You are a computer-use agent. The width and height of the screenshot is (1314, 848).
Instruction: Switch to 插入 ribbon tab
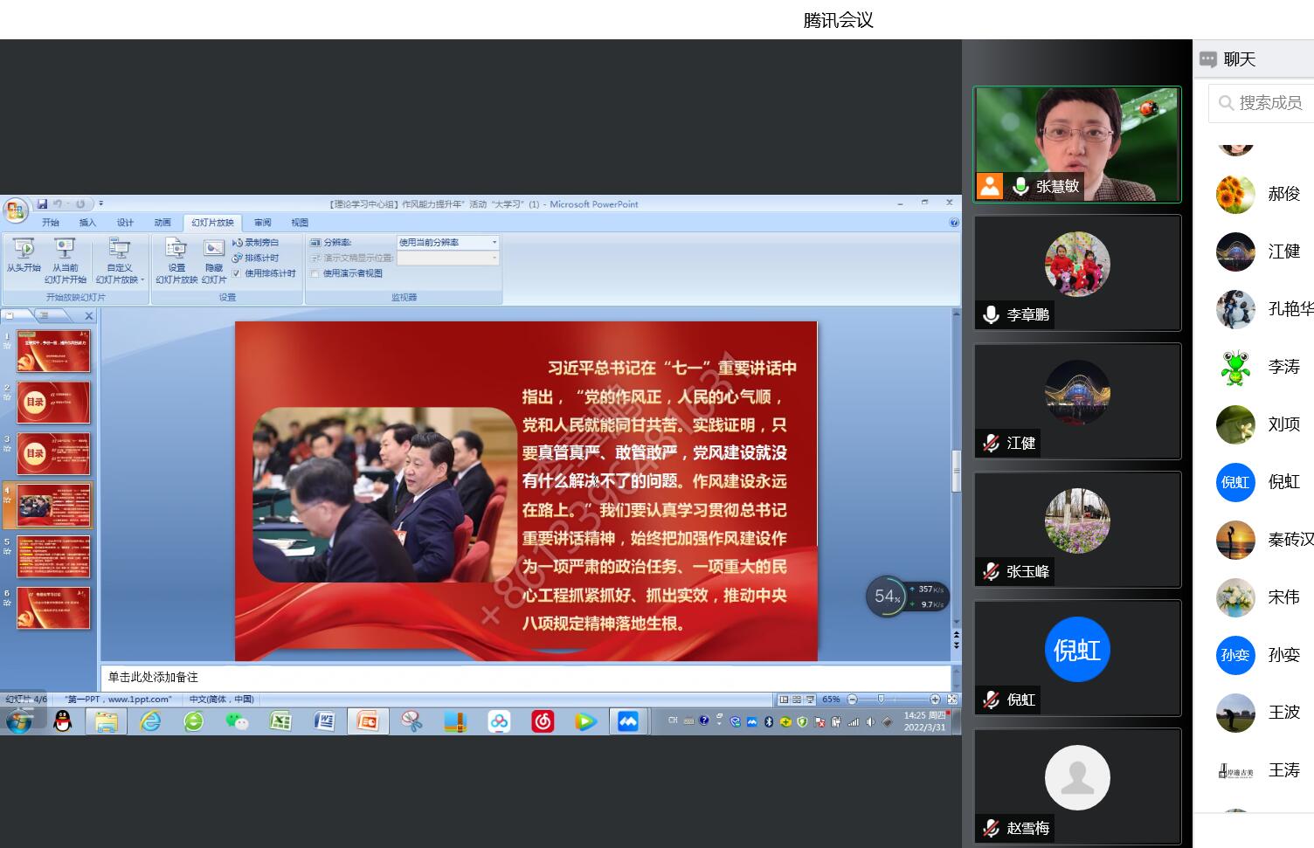pyautogui.click(x=87, y=223)
